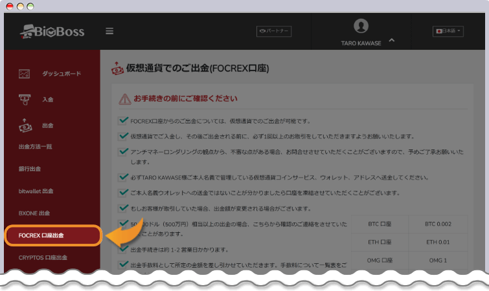
Task: Click the BigBoss logo
Action: [x=52, y=32]
